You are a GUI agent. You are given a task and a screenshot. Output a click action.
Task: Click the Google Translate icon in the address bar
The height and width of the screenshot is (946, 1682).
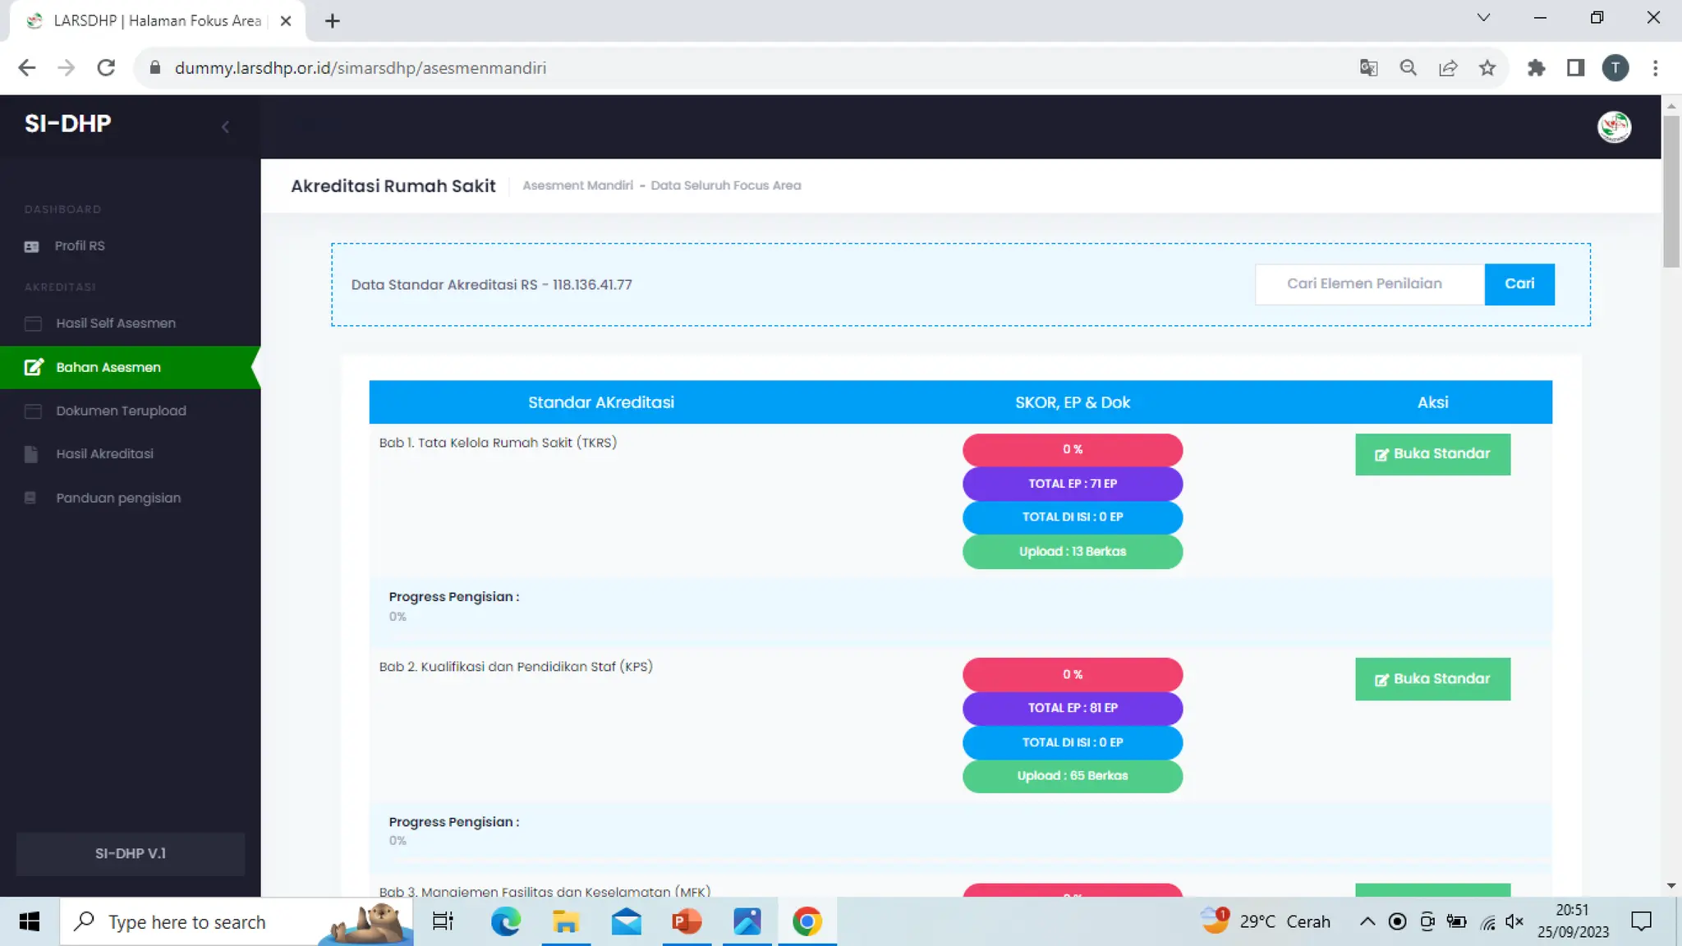[1368, 68]
